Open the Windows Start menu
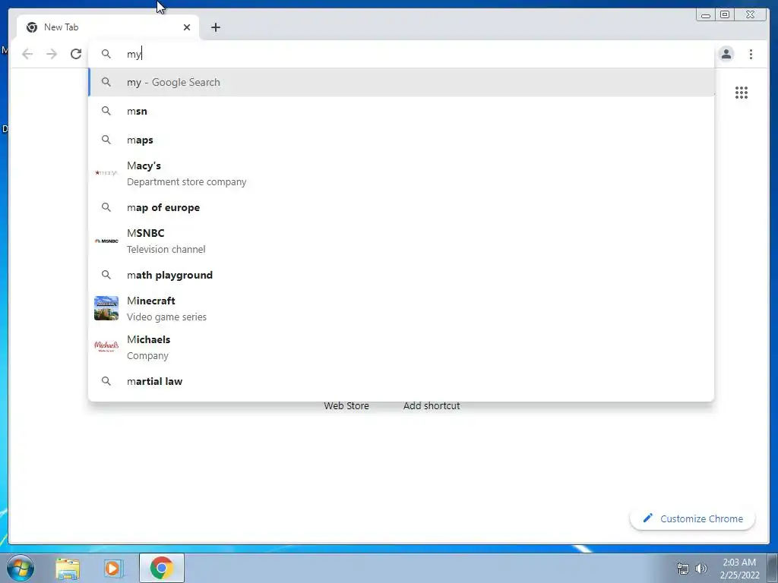This screenshot has width=778, height=583. 21,568
